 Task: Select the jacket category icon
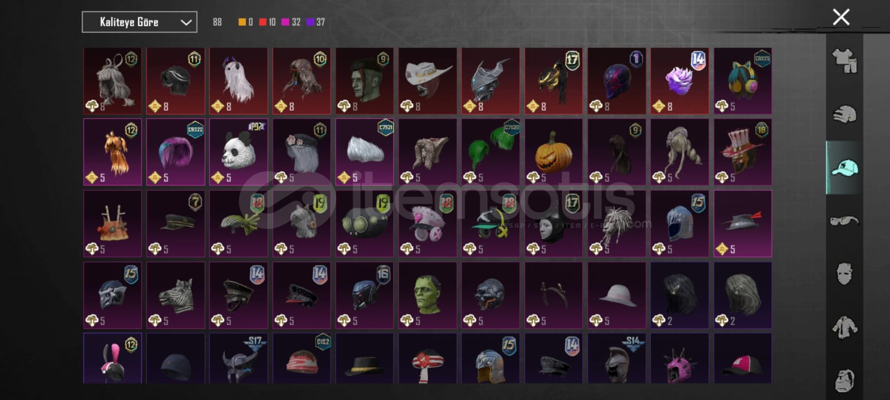point(844,327)
